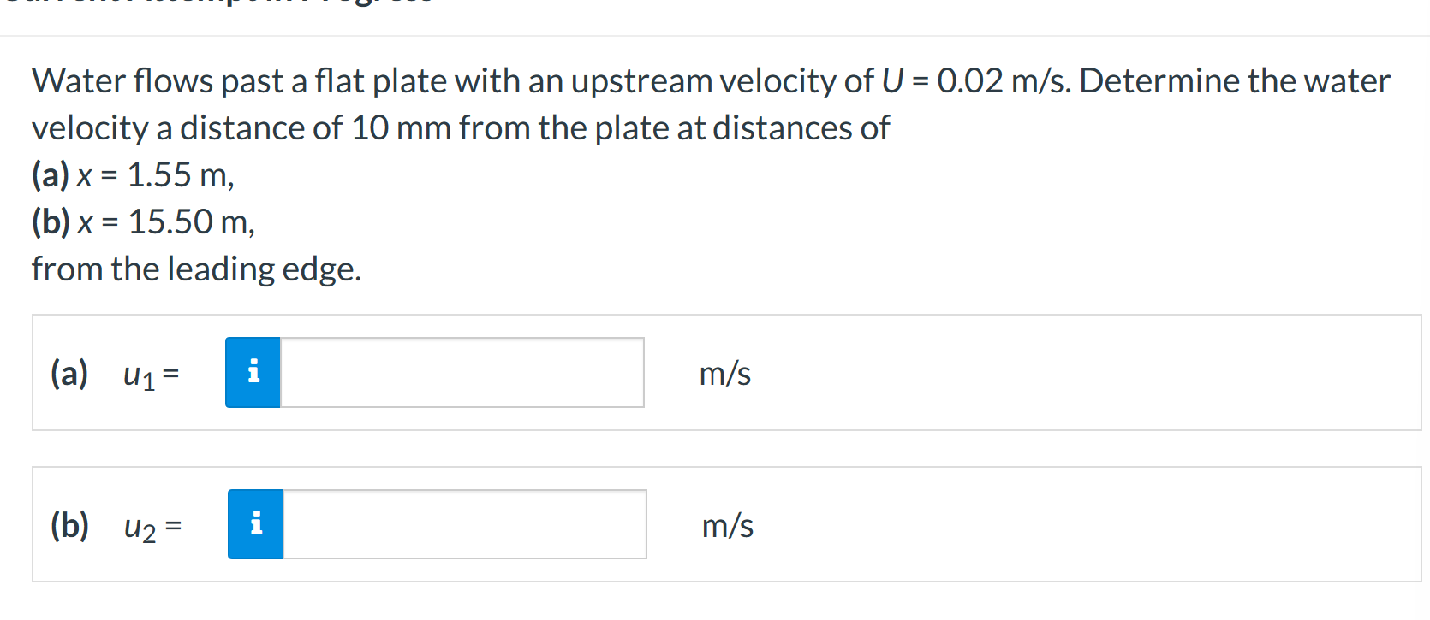This screenshot has width=1430, height=620.
Task: Click the m/s unit label for part (b)
Action: [x=727, y=527]
